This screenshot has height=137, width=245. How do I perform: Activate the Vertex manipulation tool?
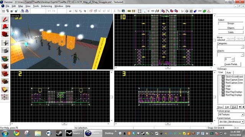(x=5, y=97)
